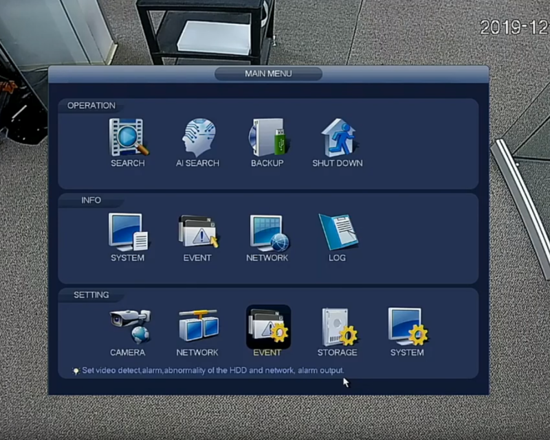Click the lightbulb hint icon
The height and width of the screenshot is (440, 550).
tap(76, 371)
